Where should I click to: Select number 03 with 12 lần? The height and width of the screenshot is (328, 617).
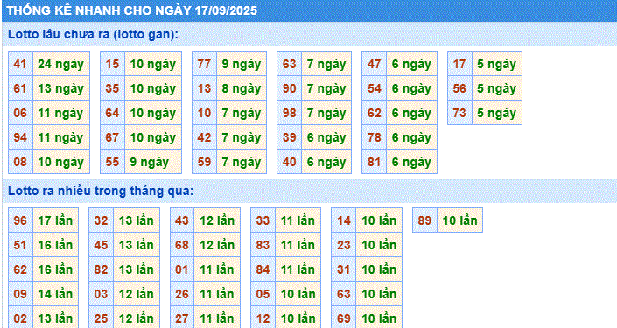point(102,294)
